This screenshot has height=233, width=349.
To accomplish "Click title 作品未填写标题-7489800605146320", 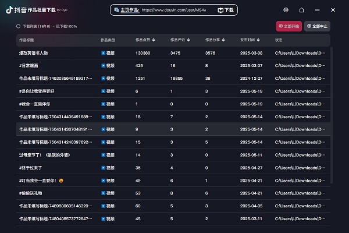I will [55, 206].
